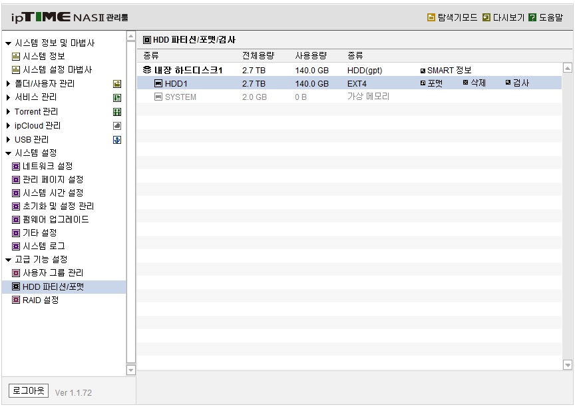Expand the Torrent 관리 section
The image size is (575, 407).
point(9,111)
